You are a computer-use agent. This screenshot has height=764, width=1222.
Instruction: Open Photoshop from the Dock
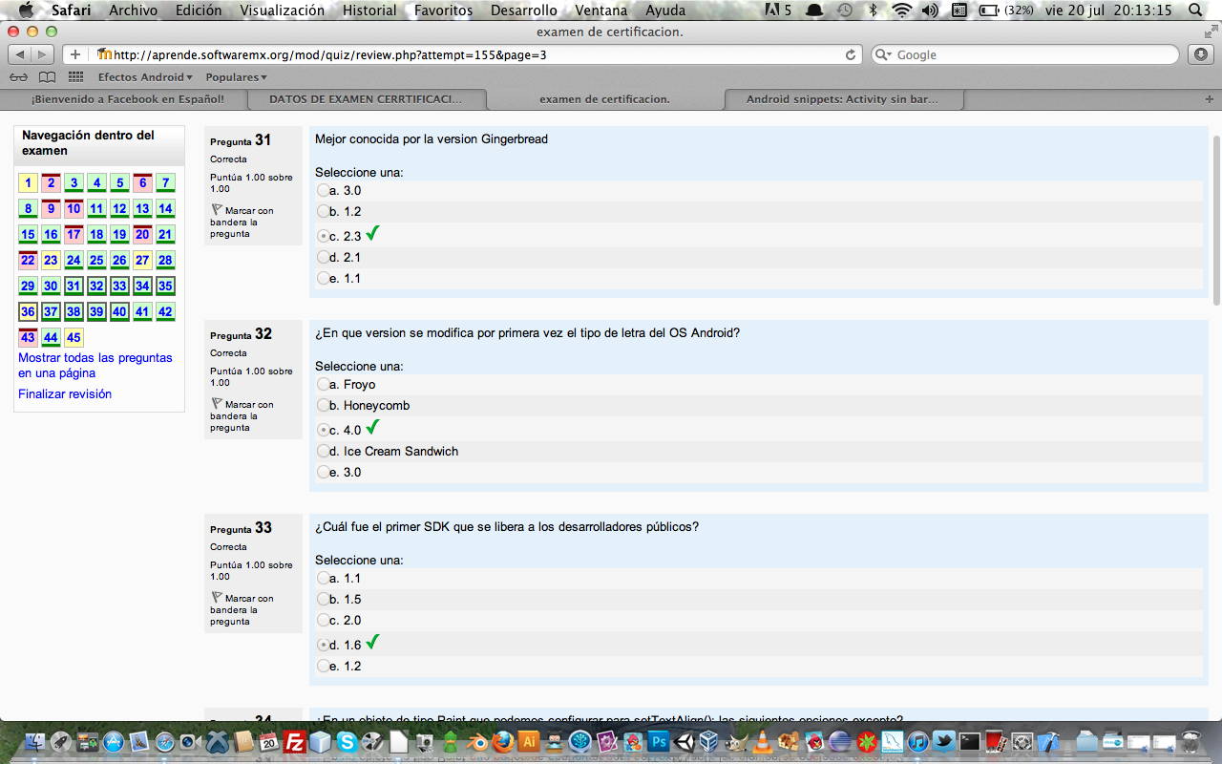tap(658, 741)
